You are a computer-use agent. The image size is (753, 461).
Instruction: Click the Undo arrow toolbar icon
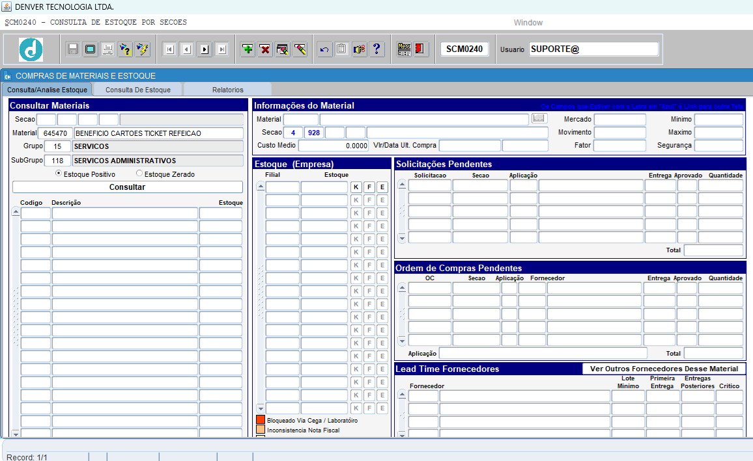324,49
